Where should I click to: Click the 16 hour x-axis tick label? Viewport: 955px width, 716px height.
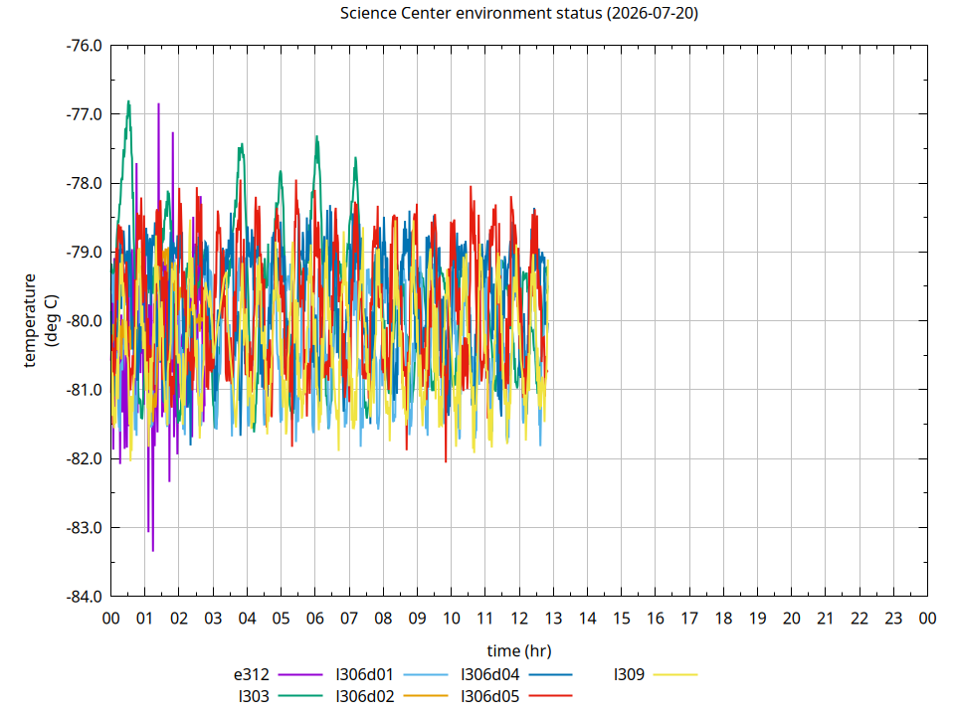(656, 619)
